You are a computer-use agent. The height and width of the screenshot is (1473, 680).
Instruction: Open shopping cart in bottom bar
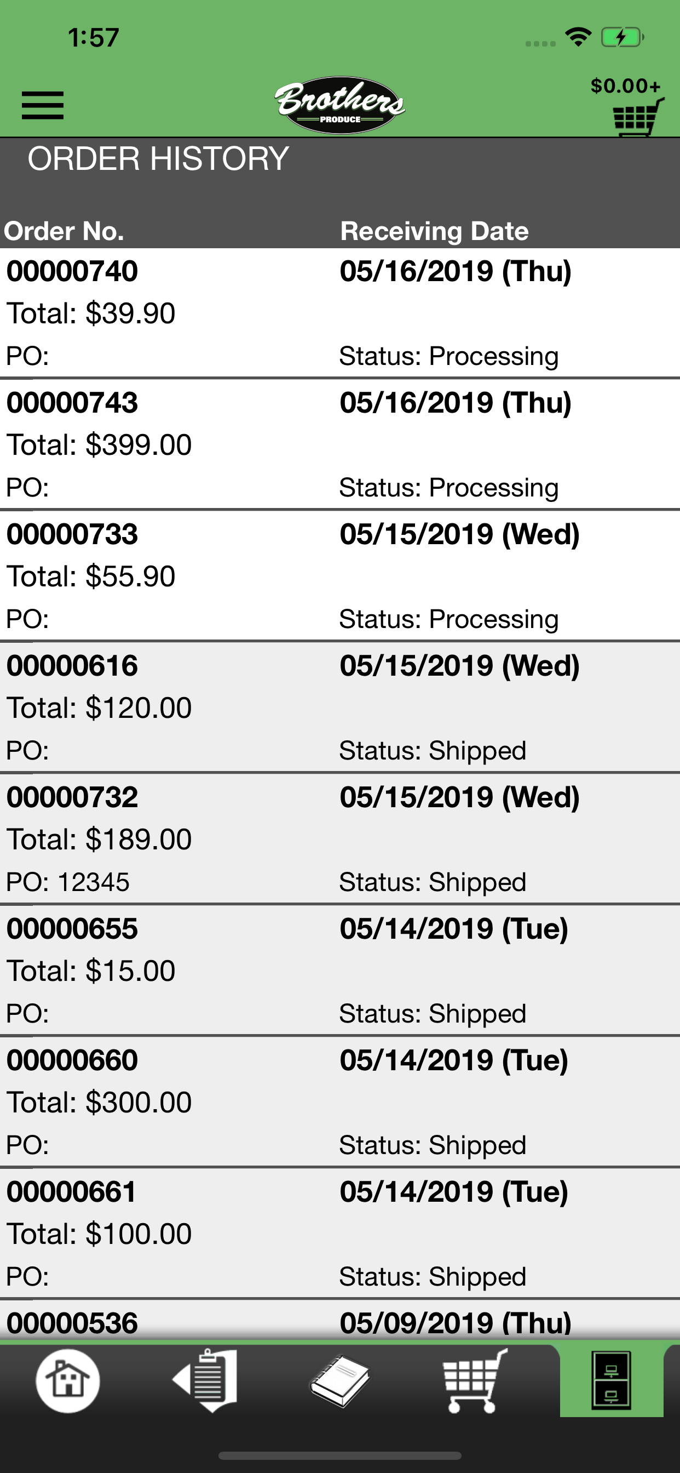click(475, 1380)
